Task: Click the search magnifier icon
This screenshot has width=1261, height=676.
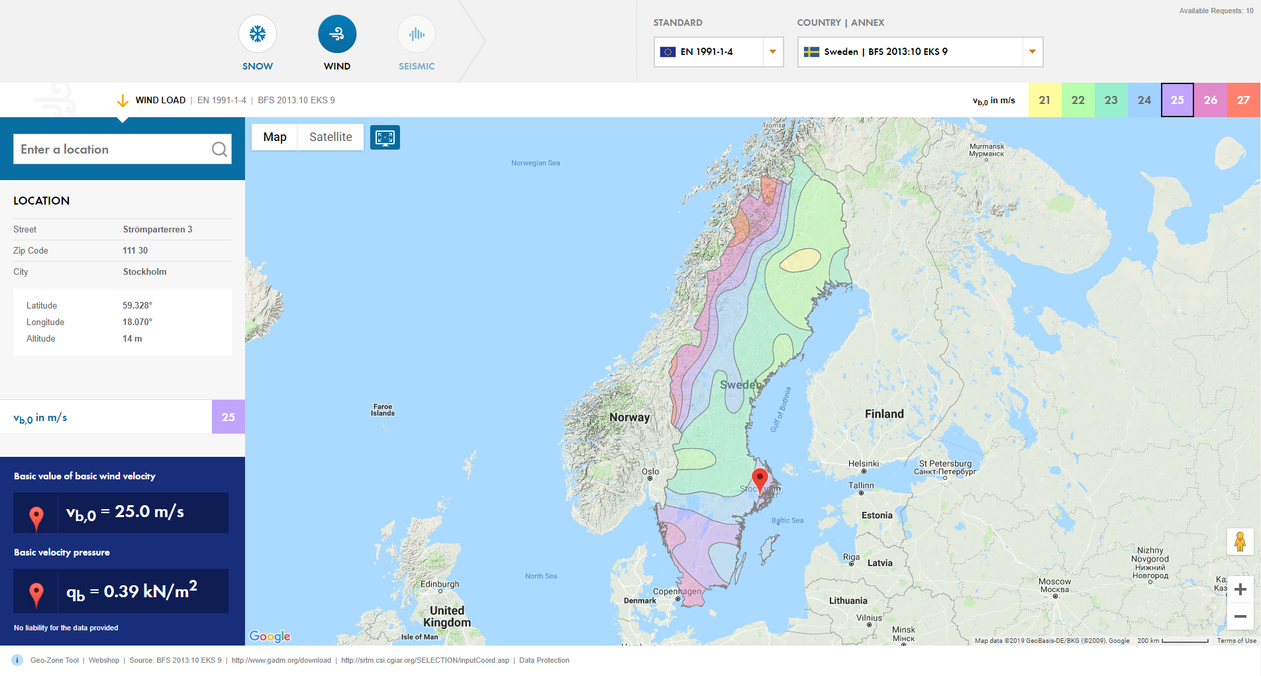Action: (x=219, y=149)
